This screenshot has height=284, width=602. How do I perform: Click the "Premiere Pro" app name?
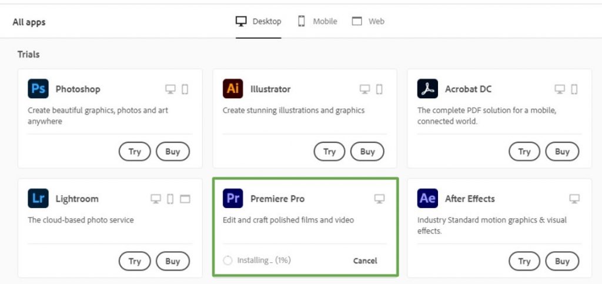pyautogui.click(x=277, y=199)
